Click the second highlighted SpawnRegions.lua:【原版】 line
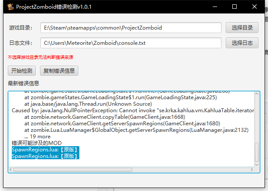This screenshot has width=268, height=191. (x=45, y=156)
